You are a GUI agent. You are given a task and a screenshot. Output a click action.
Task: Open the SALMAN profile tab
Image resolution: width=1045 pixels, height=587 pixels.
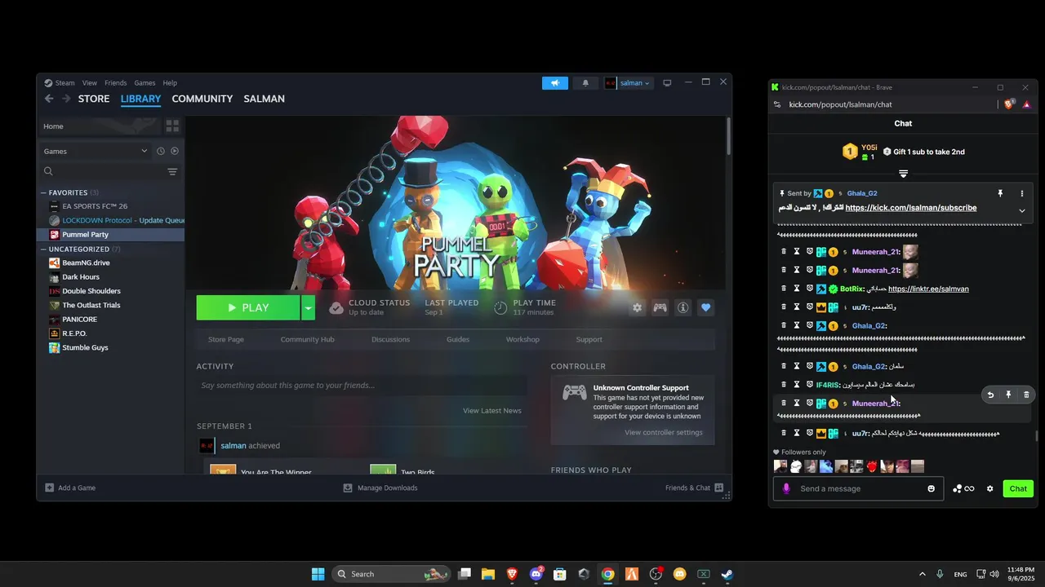tap(265, 99)
